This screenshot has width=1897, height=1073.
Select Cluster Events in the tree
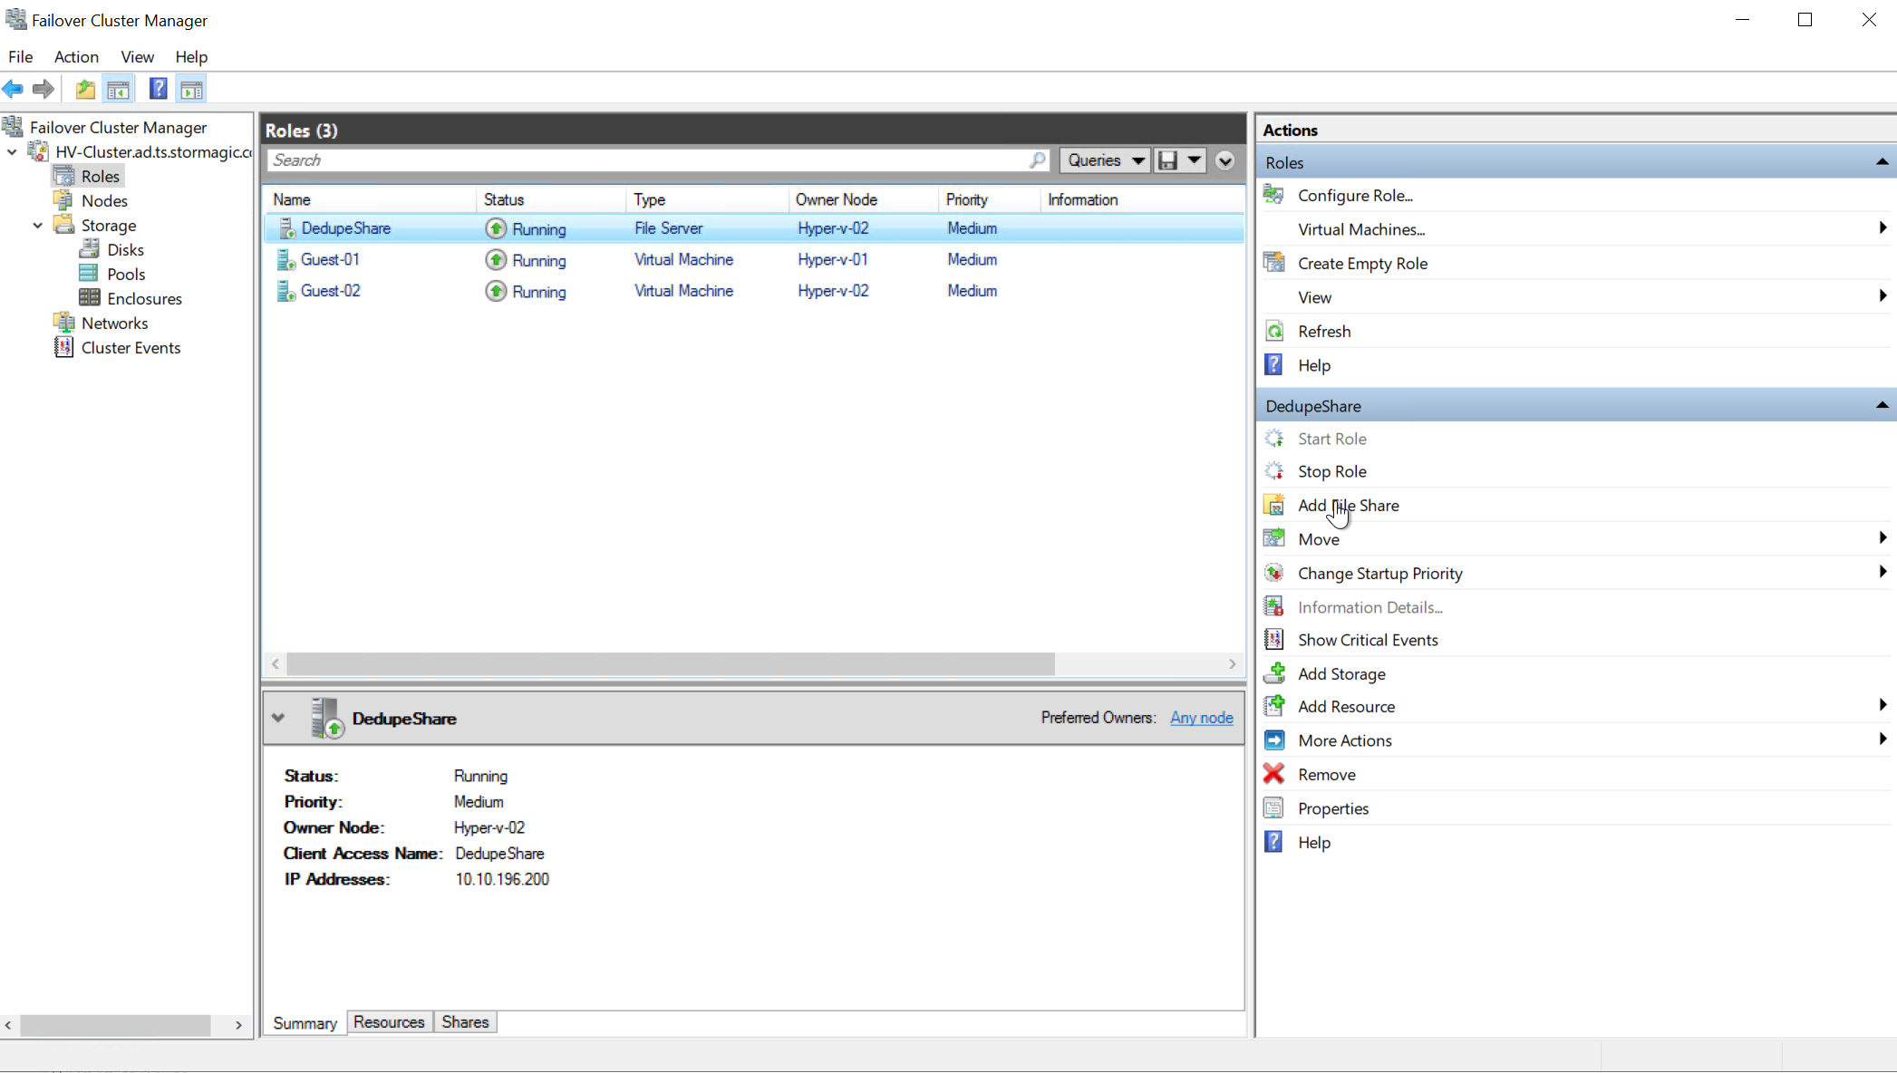tap(131, 348)
